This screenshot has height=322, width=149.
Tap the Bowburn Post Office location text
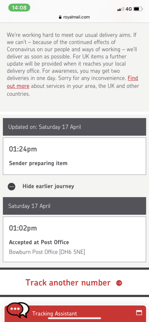pyautogui.click(x=47, y=252)
